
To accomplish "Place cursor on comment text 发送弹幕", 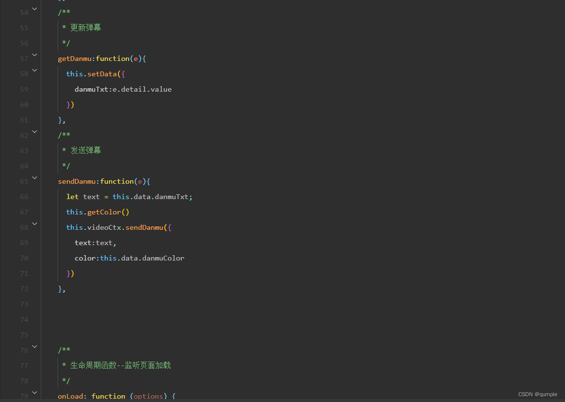I will point(86,150).
